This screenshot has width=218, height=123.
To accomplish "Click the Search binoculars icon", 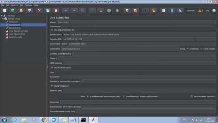I will click(x=145, y=11).
